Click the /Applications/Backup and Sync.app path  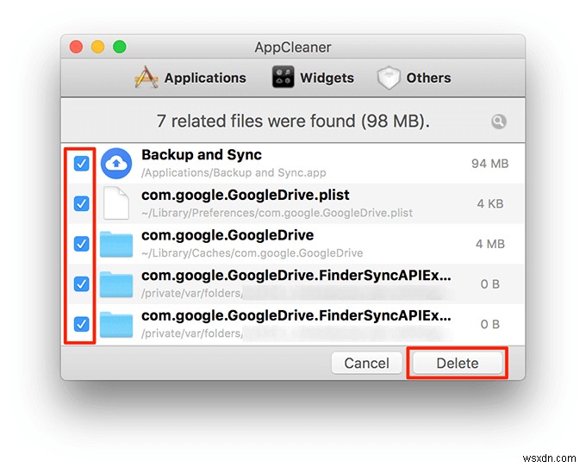coord(234,172)
